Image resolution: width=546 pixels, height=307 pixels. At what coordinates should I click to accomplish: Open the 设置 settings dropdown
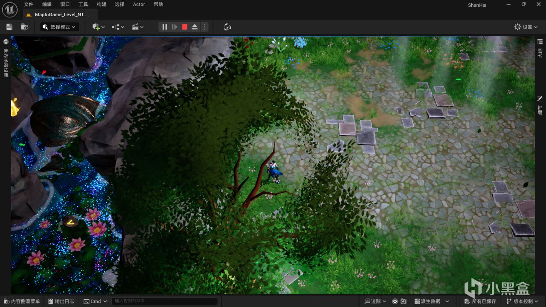click(527, 27)
